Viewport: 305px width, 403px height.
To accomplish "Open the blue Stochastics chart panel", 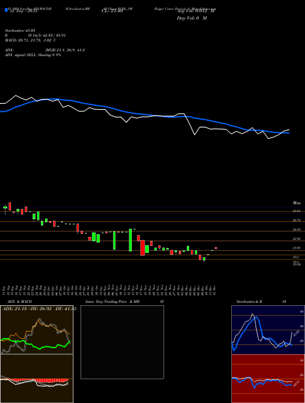I will [268, 330].
